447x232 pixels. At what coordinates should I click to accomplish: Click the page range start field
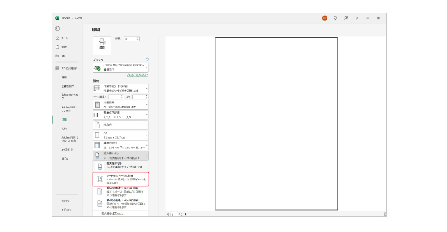[x=116, y=97]
